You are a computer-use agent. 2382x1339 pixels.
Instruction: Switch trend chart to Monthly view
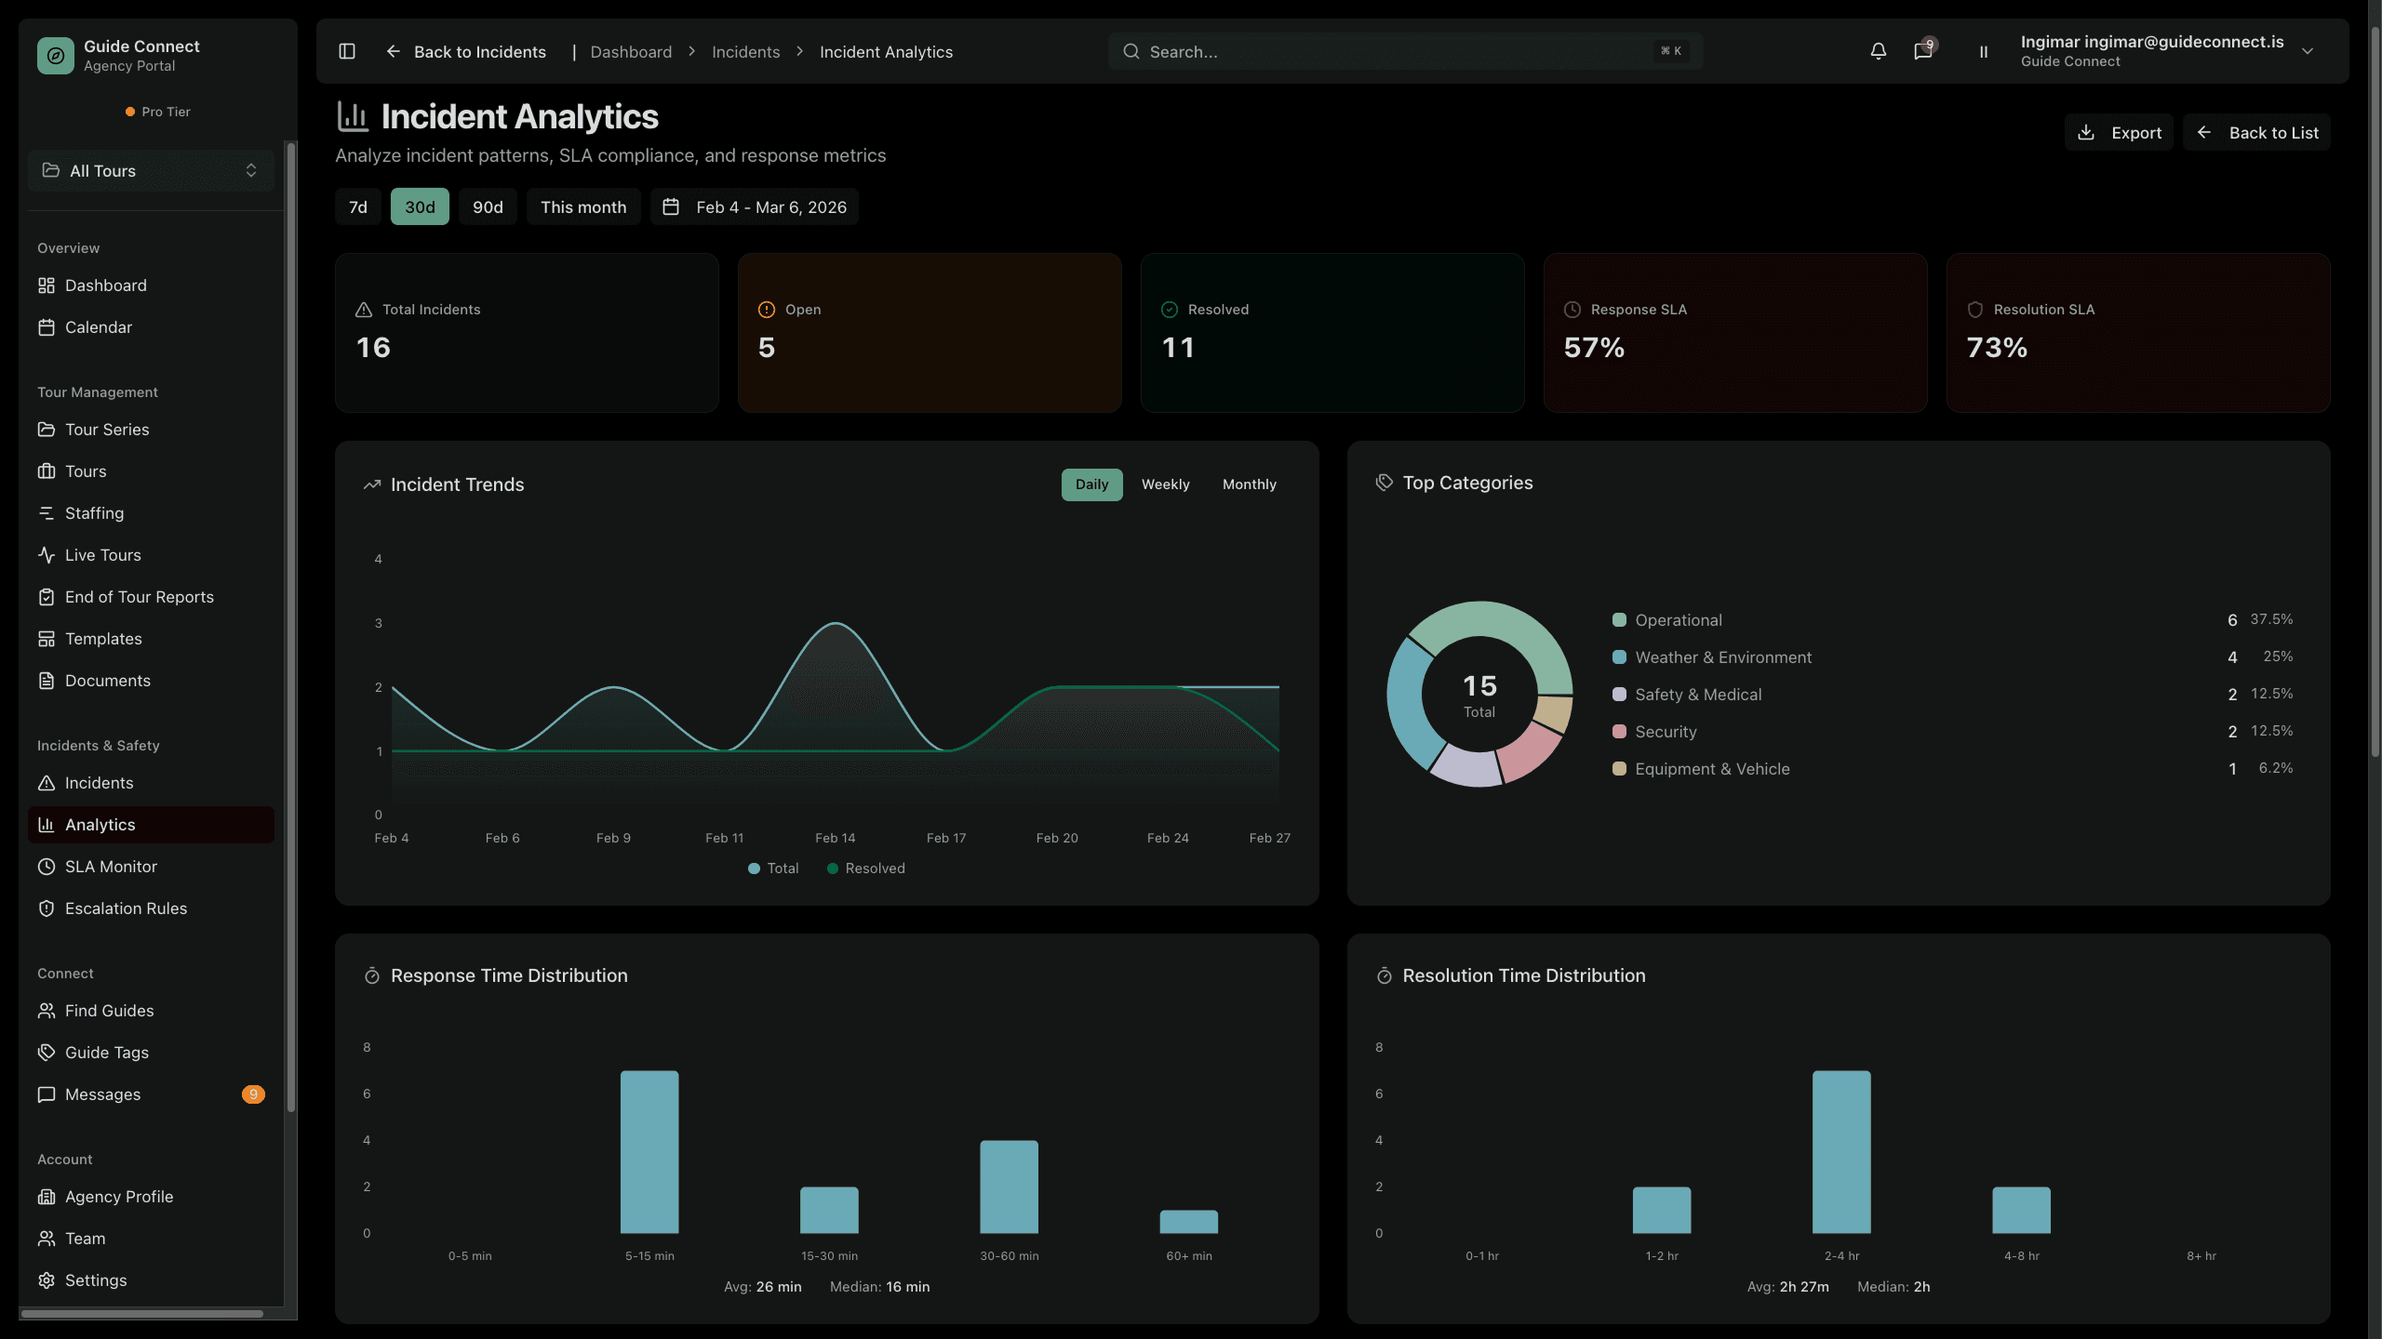pos(1249,484)
